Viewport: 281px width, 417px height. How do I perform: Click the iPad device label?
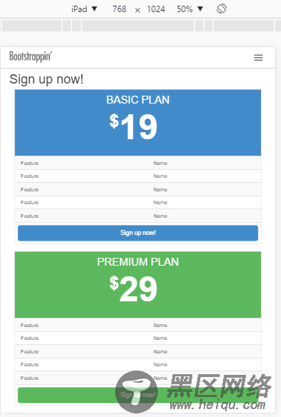79,9
